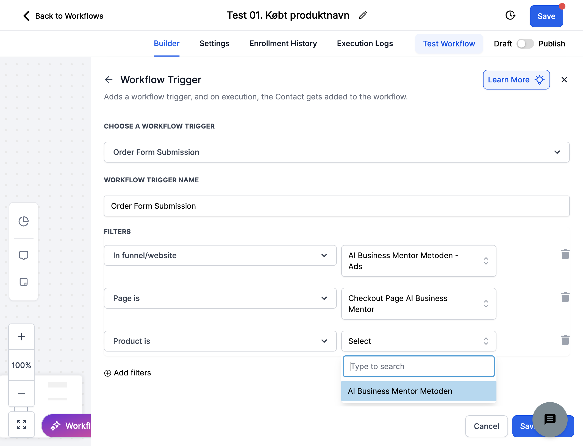The height and width of the screenshot is (446, 583).
Task: Close the Workflow Trigger panel
Action: tap(564, 80)
